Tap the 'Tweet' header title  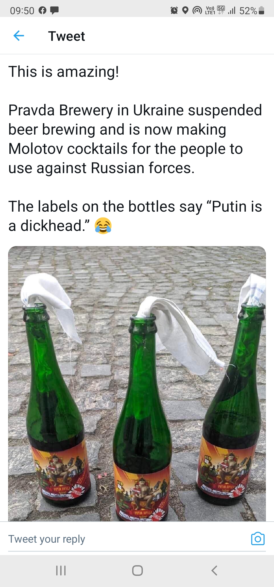(x=66, y=36)
